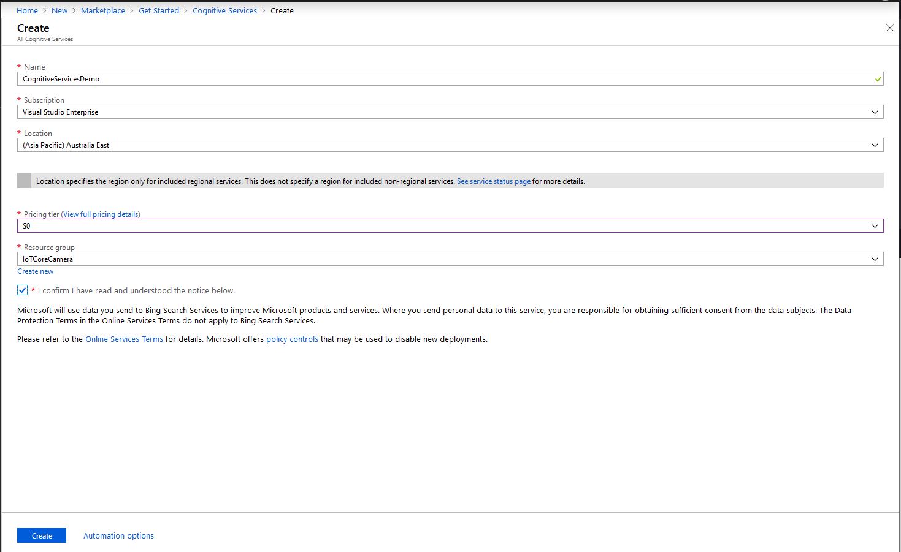Open Automation options link
The image size is (901, 552).
(x=118, y=535)
